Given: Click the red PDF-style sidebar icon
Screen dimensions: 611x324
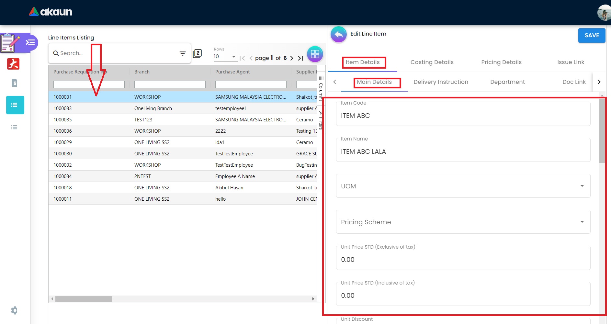Looking at the screenshot, I should 13,64.
